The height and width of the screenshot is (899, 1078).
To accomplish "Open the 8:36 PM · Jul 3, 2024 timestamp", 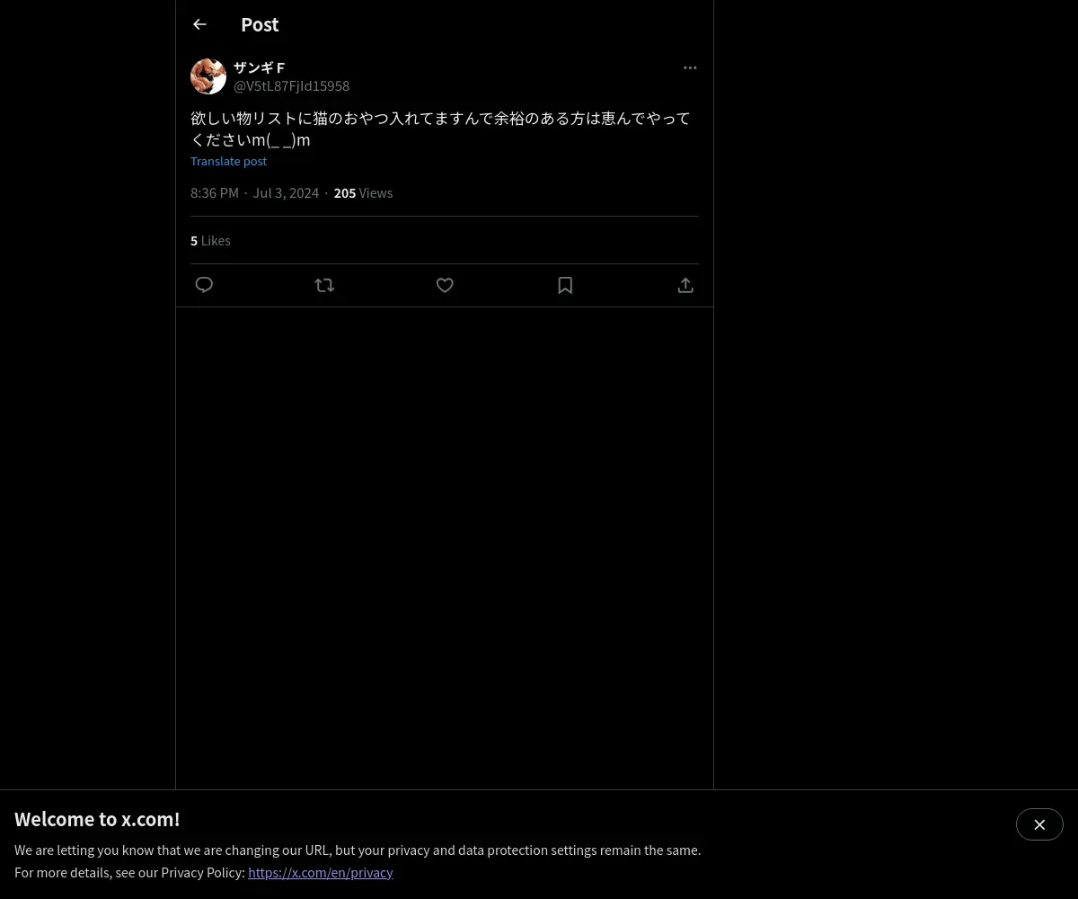I will (x=254, y=193).
